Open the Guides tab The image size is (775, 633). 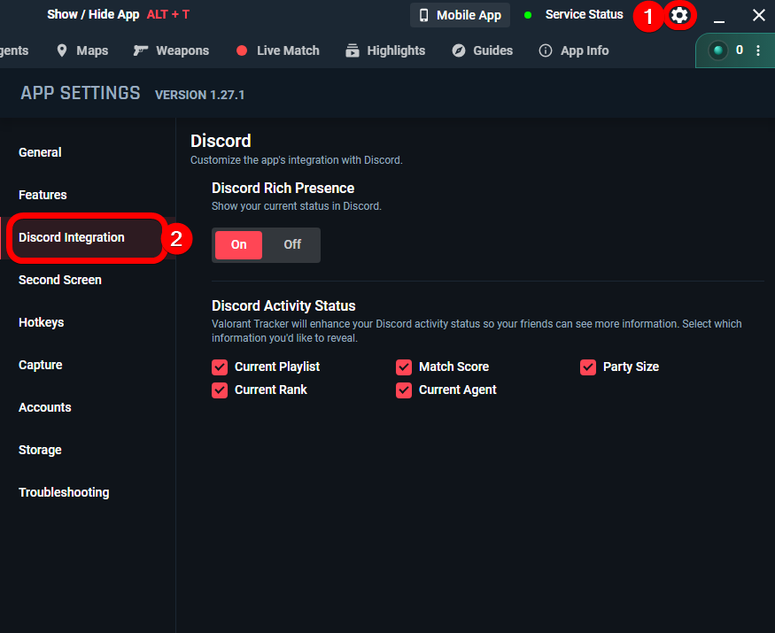(x=483, y=50)
